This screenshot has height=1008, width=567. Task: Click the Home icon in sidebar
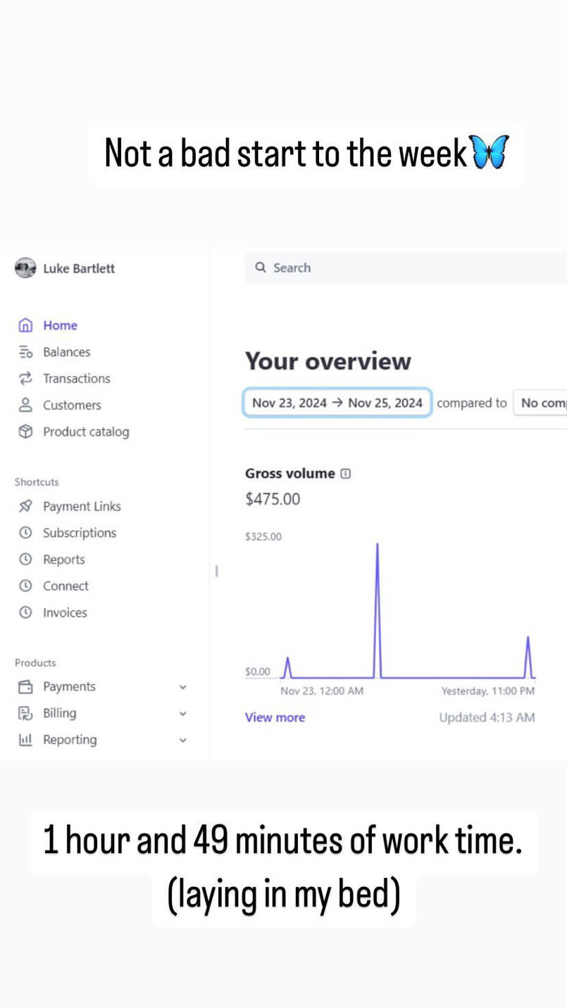coord(25,325)
